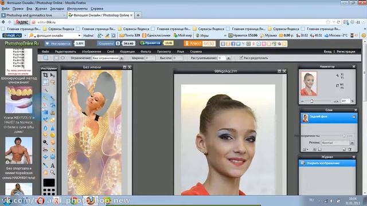Image resolution: width=367 pixels, height=206 pixels.
Task: Open the Коррекция menu
Action: point(127,51)
